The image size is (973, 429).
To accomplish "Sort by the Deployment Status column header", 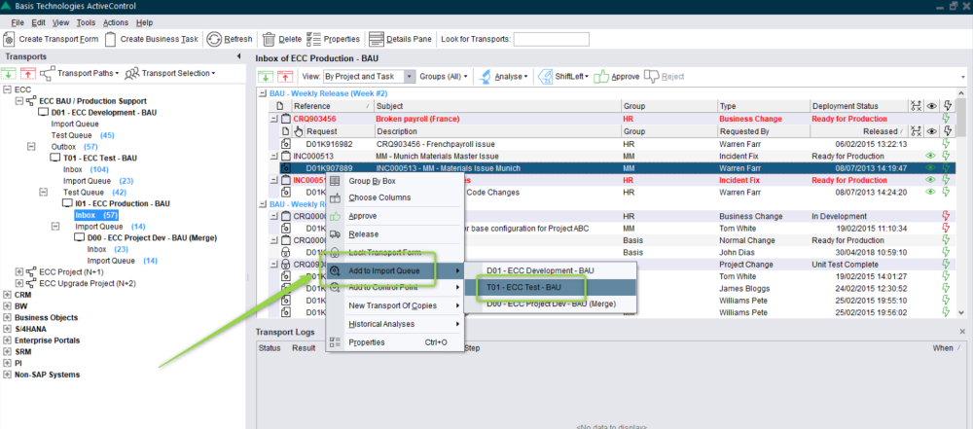I will 859,106.
